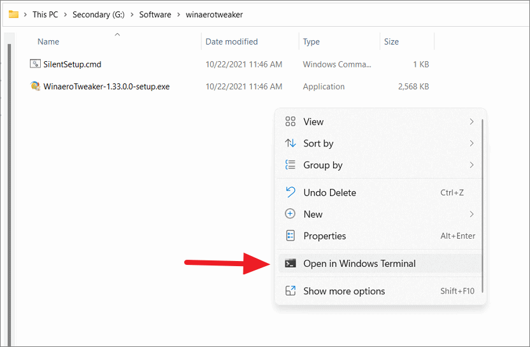Choose View in the context menu

pyautogui.click(x=380, y=122)
